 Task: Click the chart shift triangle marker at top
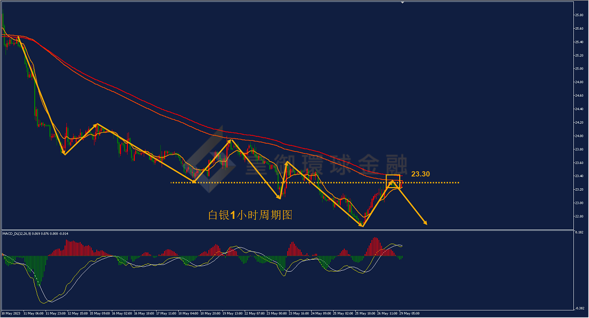click(402, 2)
